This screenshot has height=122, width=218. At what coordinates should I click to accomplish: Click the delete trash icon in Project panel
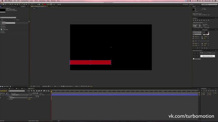click(10, 86)
